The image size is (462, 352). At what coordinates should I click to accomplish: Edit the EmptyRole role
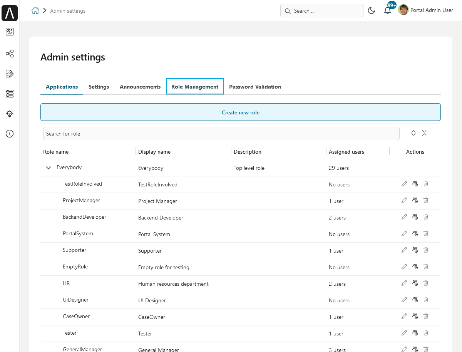point(404,267)
